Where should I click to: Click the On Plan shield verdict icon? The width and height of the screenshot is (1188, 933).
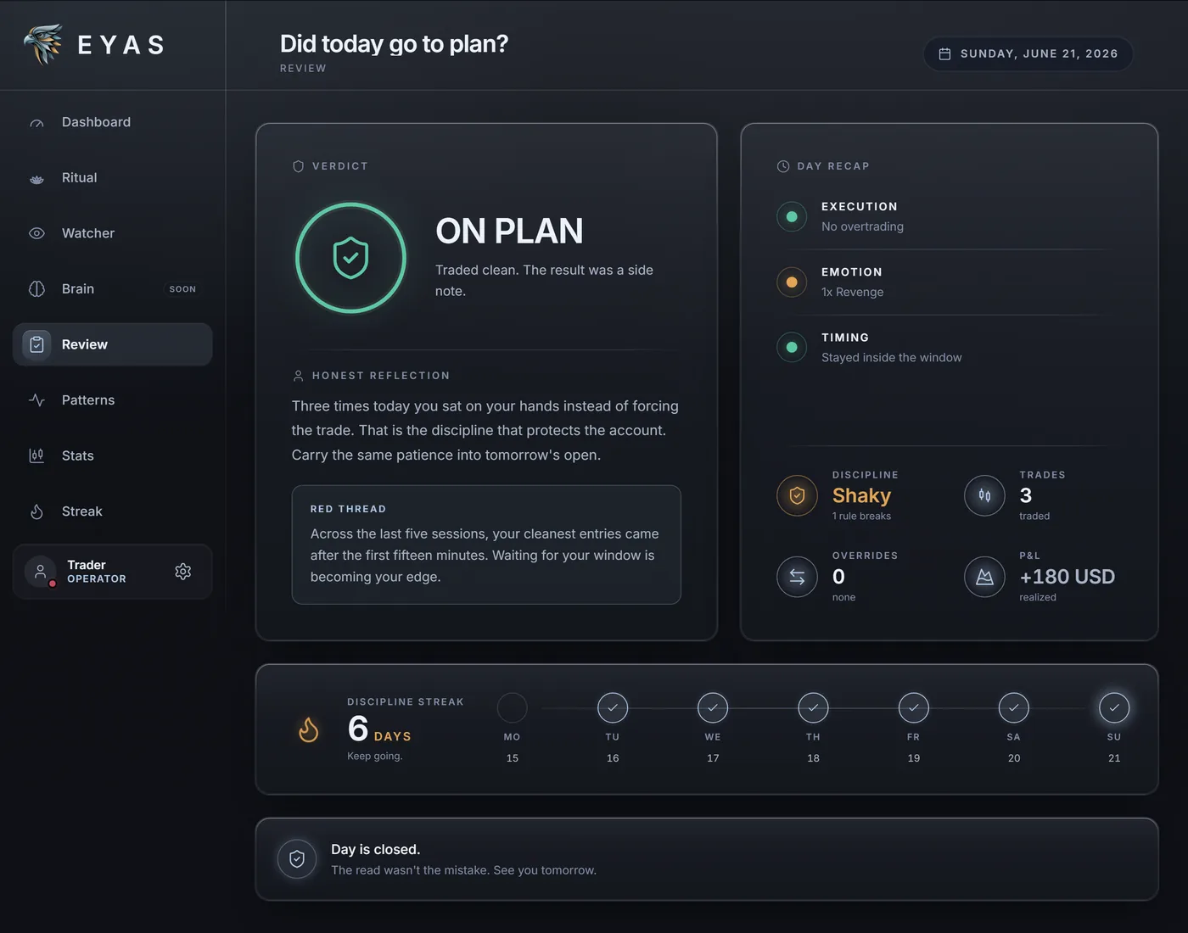pyautogui.click(x=350, y=258)
